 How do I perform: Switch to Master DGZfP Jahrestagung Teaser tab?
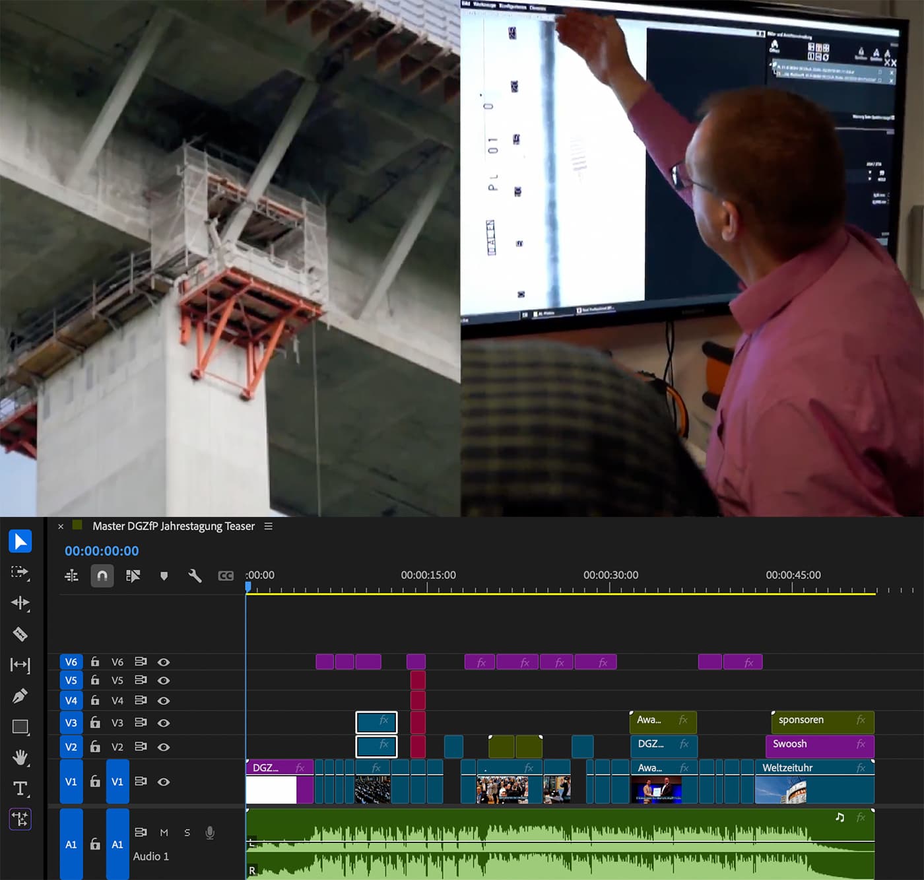point(173,526)
